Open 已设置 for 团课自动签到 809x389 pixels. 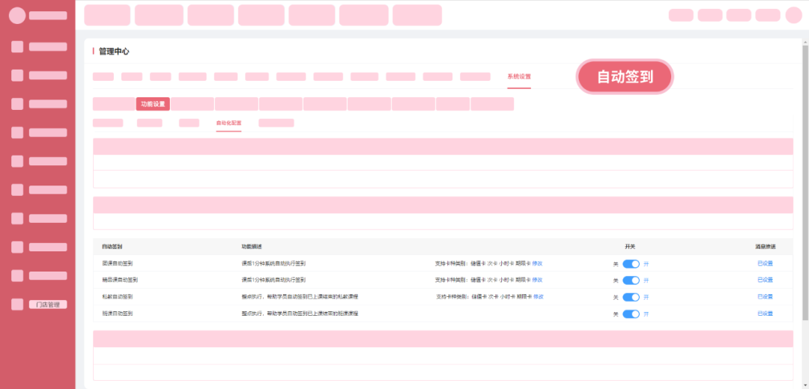765,263
